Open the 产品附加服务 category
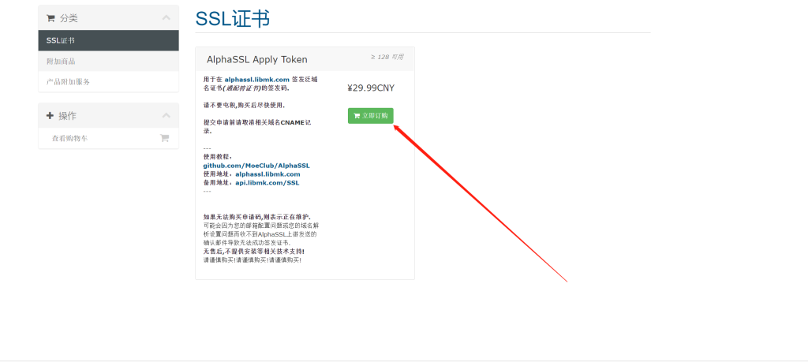808x362 pixels. (x=108, y=81)
